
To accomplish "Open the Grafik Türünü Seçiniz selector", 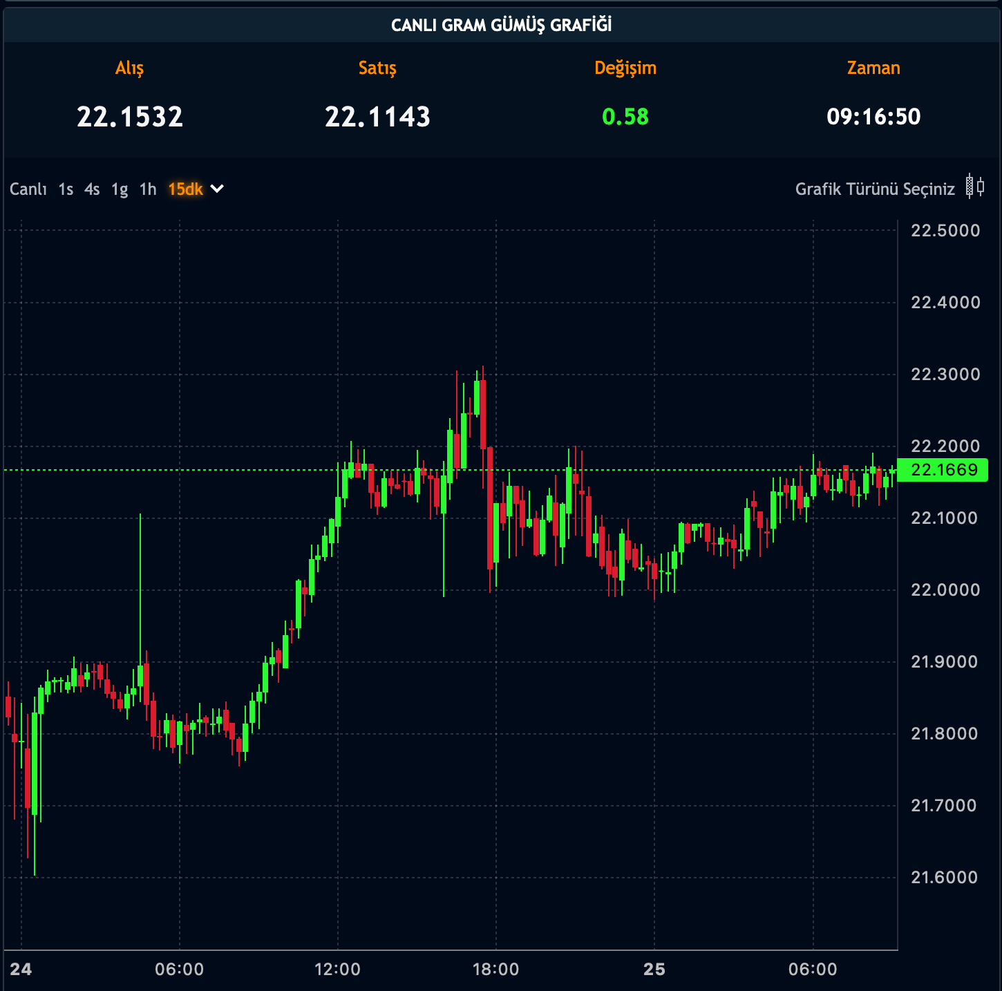I will (x=875, y=189).
